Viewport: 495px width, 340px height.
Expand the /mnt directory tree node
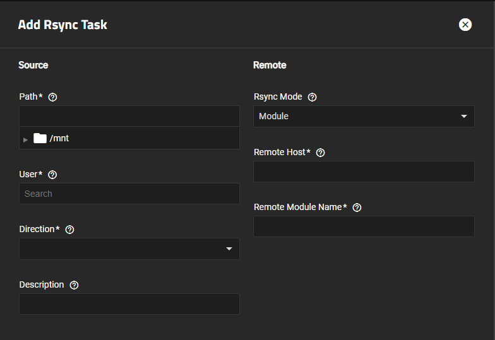25,139
